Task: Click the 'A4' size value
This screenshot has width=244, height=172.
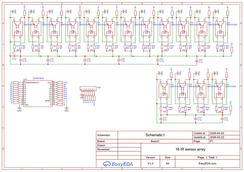Action: pyautogui.click(x=167, y=163)
